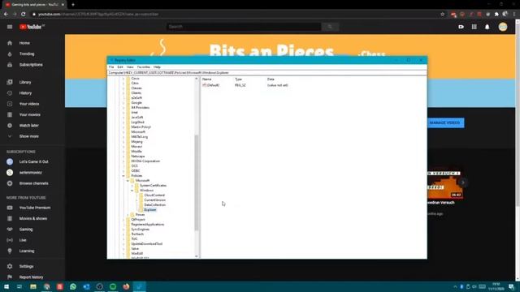
Task: Open the YouTube apps grid icon
Action: pyautogui.click(x=474, y=27)
